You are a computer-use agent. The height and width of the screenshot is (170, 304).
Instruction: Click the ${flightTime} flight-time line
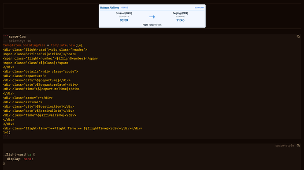[x=73, y=128]
